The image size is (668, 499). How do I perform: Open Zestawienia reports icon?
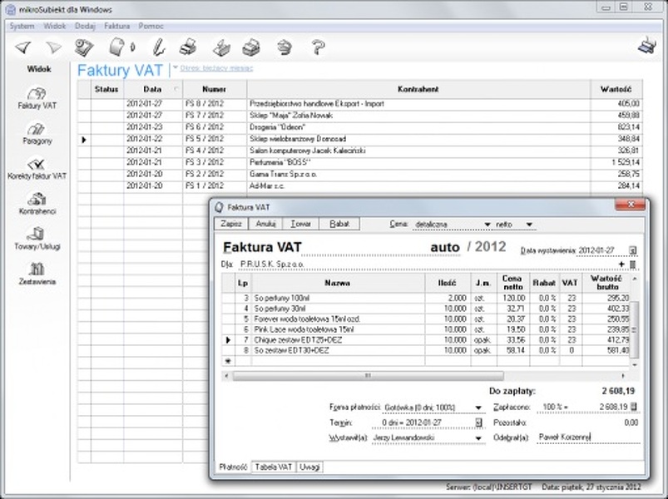point(36,273)
